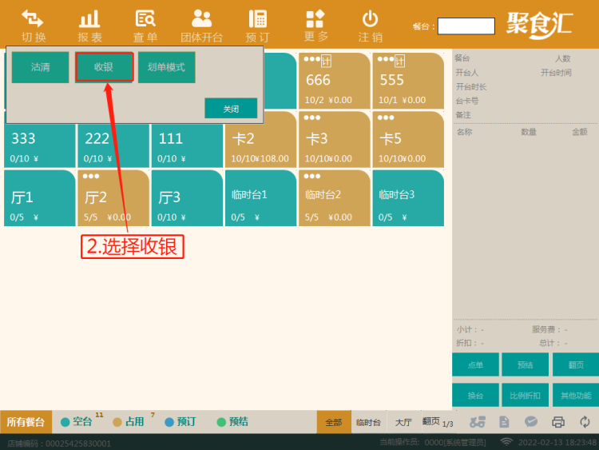Select table 333
The height and width of the screenshot is (450, 599).
(40, 145)
